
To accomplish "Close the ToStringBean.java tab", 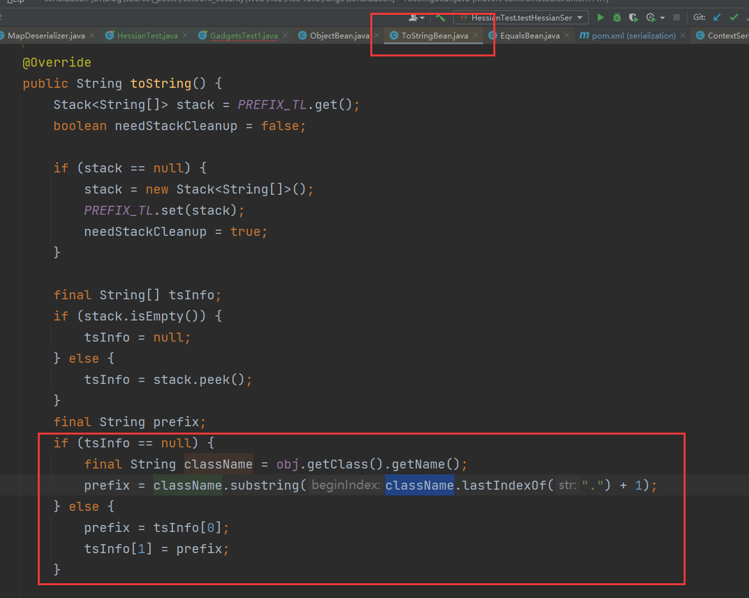I will (x=475, y=35).
